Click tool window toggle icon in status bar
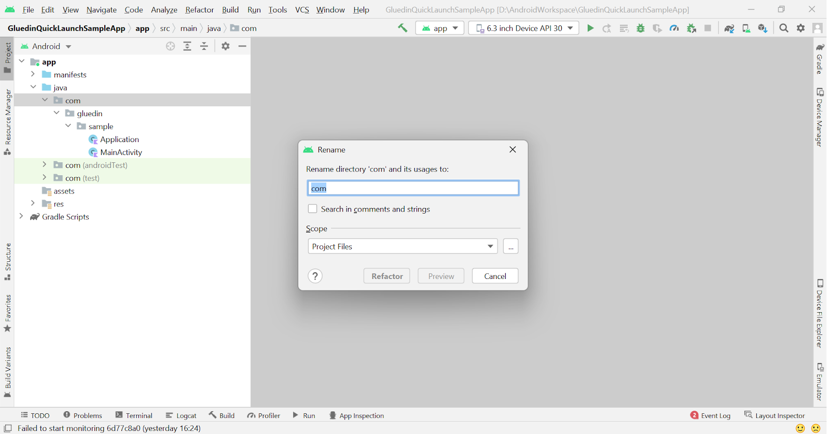The width and height of the screenshot is (830, 434). click(x=8, y=428)
